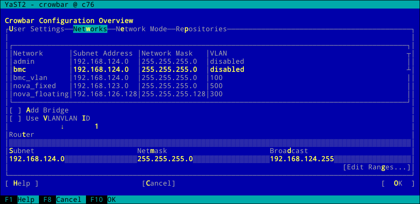Focus the Router input field
Viewport: 420px width, 204px height.
coord(210,143)
